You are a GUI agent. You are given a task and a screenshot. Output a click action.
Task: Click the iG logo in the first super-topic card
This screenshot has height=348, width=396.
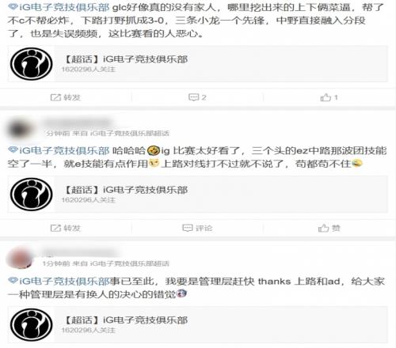click(32, 64)
